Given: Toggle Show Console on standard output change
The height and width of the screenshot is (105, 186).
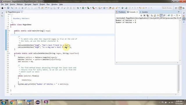Looking at the screenshot, I should 161,15.
